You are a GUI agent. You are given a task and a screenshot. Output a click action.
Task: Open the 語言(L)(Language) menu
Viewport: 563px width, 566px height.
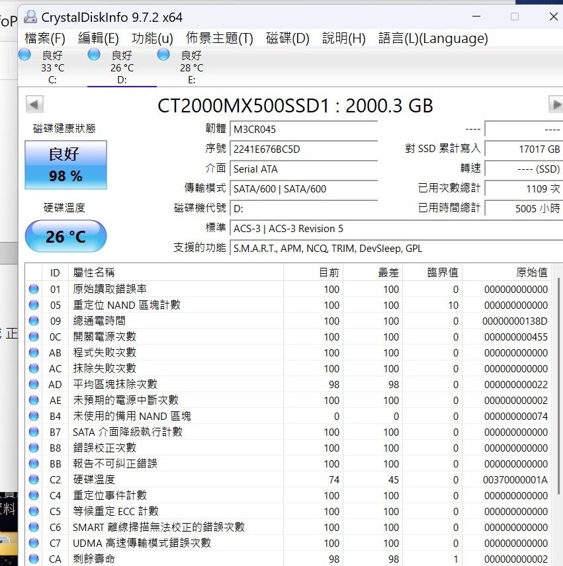pos(433,38)
